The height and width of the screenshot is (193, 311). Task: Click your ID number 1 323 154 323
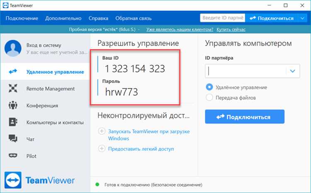click(x=135, y=69)
